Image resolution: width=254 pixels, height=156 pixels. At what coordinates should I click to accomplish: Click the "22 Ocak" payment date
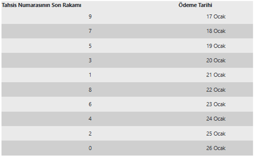point(216,90)
